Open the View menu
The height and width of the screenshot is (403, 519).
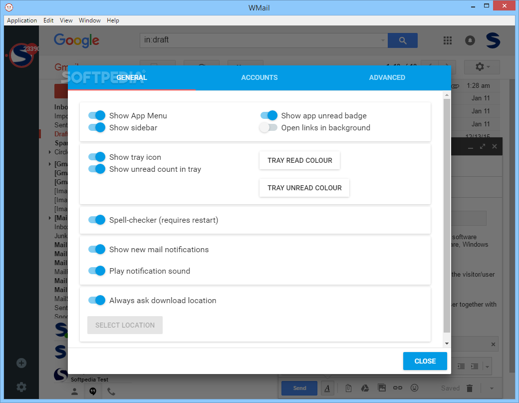tap(66, 20)
